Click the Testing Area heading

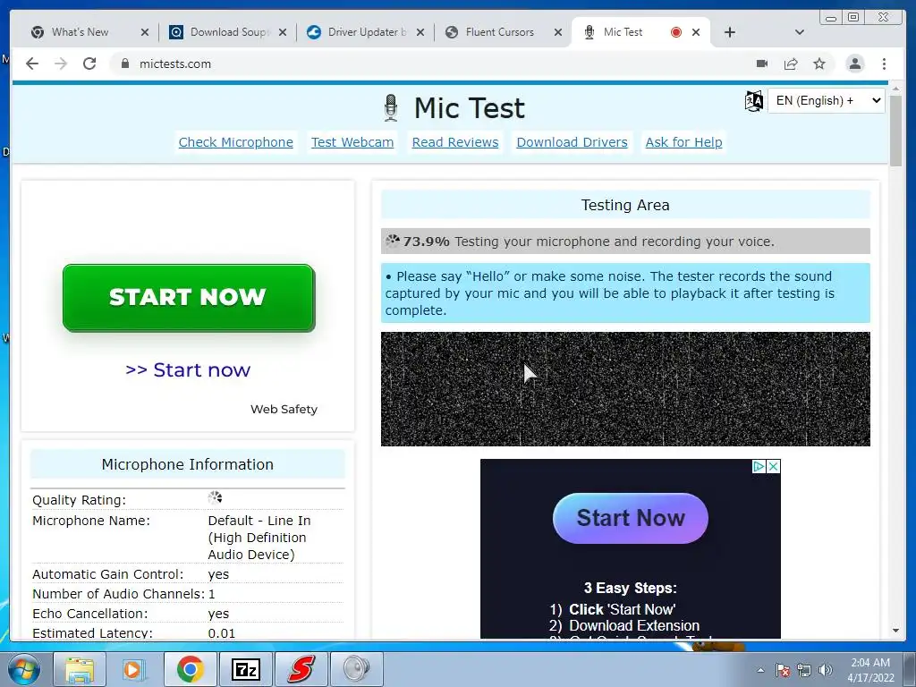[625, 205]
